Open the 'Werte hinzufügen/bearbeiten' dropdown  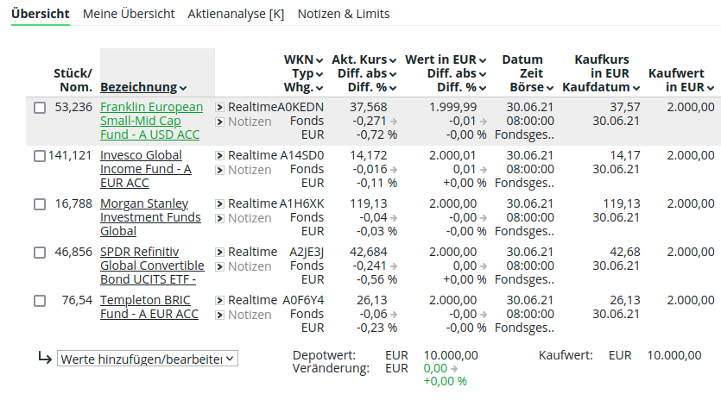point(147,359)
